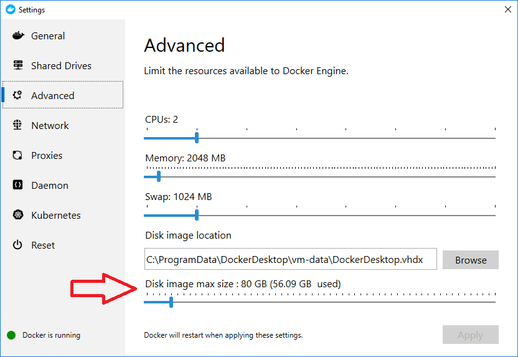Image resolution: width=518 pixels, height=357 pixels.
Task: Open the Reset tab label
Action: pos(43,245)
